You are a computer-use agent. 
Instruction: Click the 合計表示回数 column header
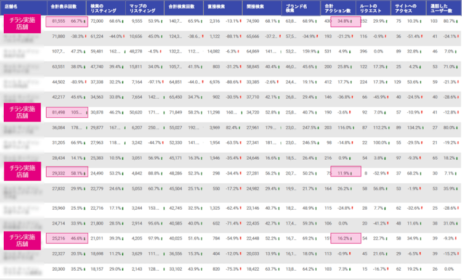[64, 7]
